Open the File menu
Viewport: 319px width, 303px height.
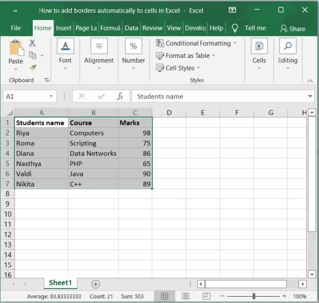[x=16, y=28]
